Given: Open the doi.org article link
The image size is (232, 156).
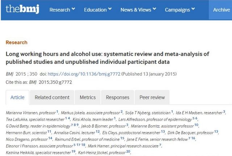Looking at the screenshot, I should coord(84,74).
